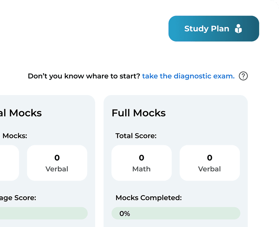Click the "Don't you know whare to start?" text
Screen dimensions: 279x227
coord(84,76)
